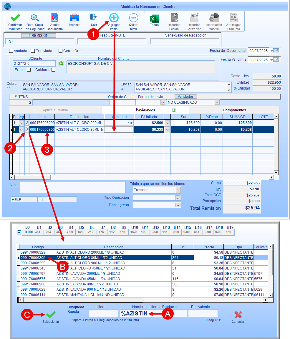
Task: Tick the Extraviado checkbox
Action: tap(33, 51)
